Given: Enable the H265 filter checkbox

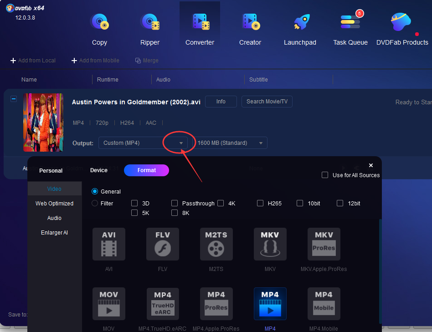Looking at the screenshot, I should [260, 203].
